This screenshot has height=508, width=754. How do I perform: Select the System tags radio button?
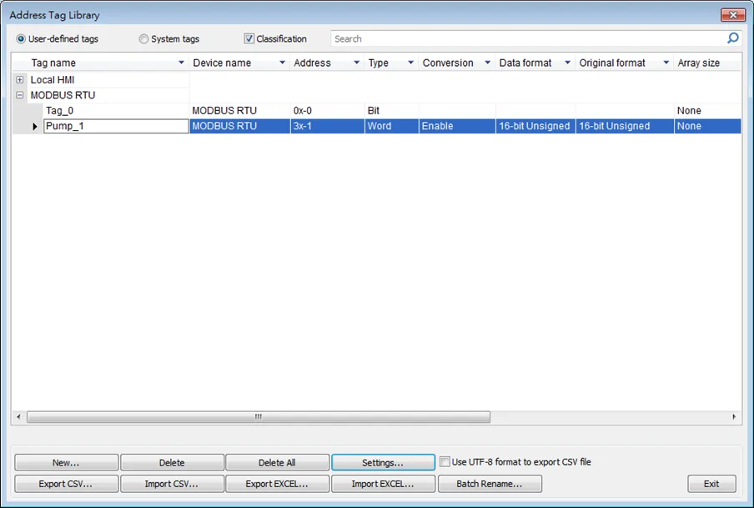(x=143, y=39)
